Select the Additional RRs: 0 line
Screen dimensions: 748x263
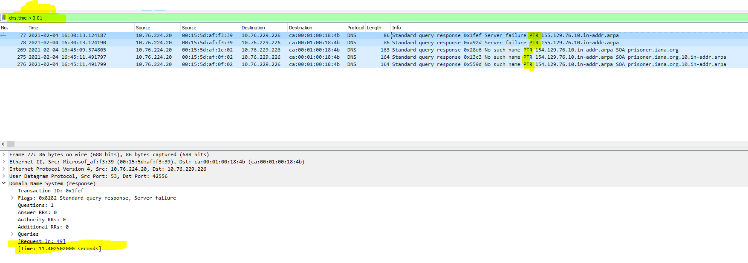43,227
